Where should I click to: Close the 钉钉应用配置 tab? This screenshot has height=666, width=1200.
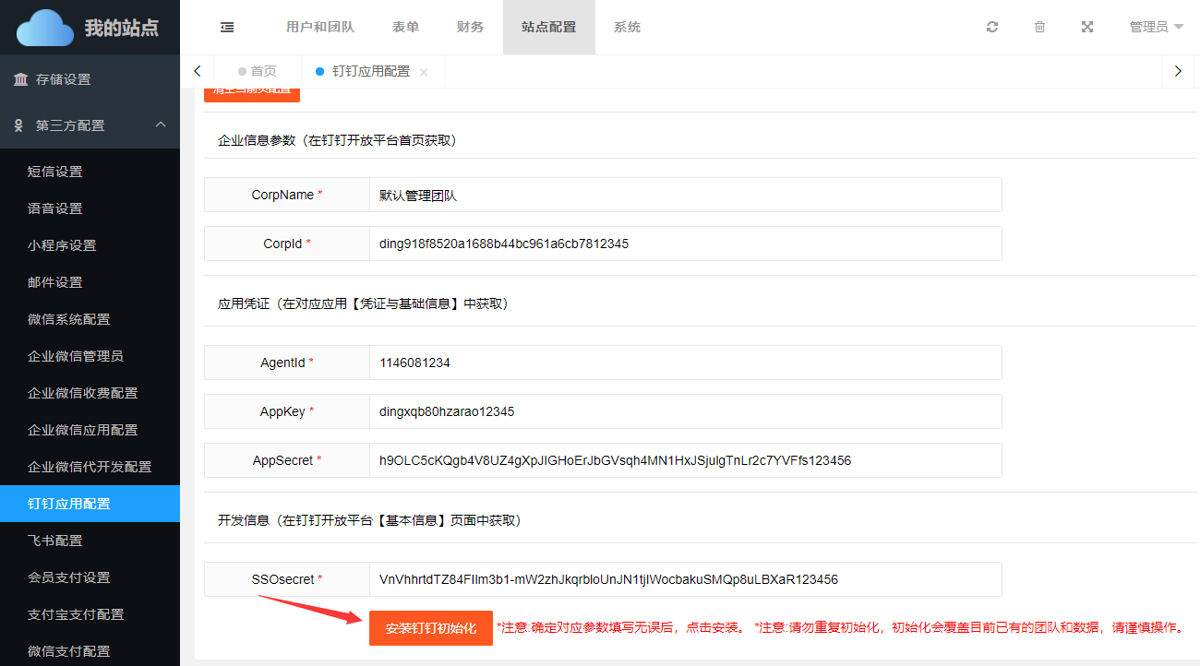(x=424, y=72)
